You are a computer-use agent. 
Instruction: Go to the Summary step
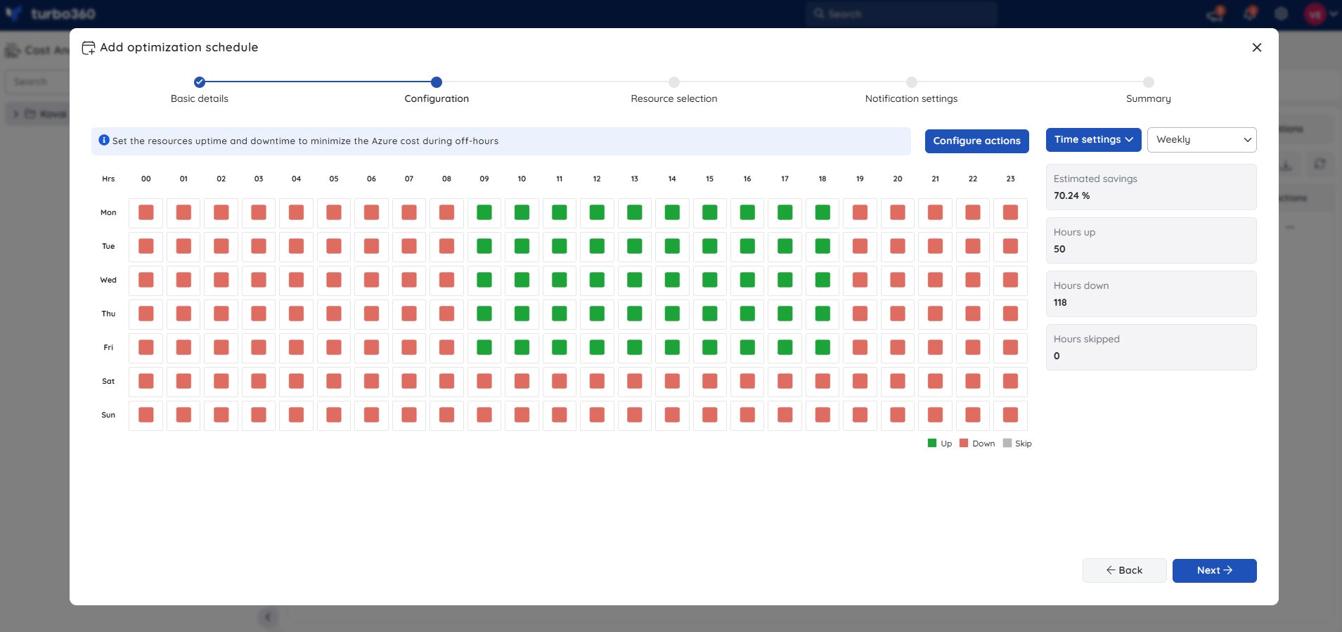[x=1149, y=82]
